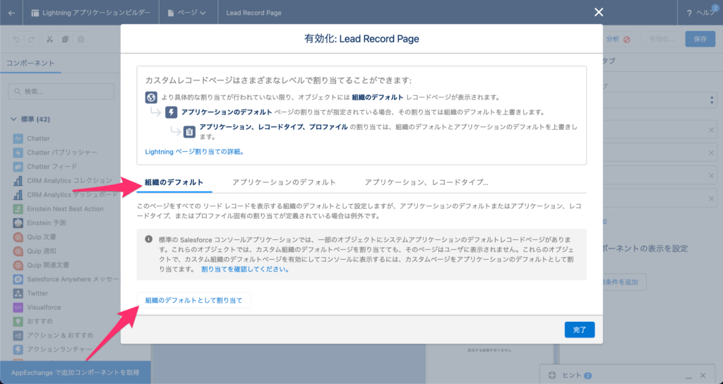Select the Twitter component
723x384 pixels.
tap(30, 293)
